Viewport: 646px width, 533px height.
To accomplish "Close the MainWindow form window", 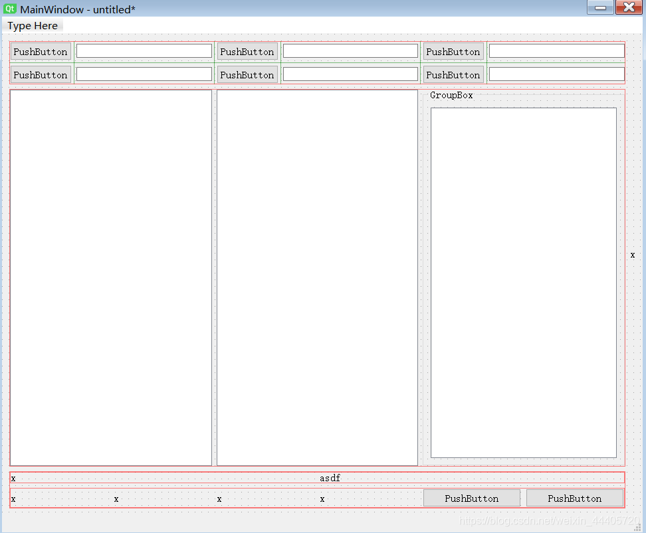I will (x=629, y=7).
